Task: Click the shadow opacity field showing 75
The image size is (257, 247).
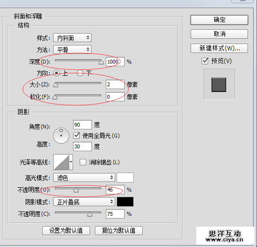Action: point(115,214)
